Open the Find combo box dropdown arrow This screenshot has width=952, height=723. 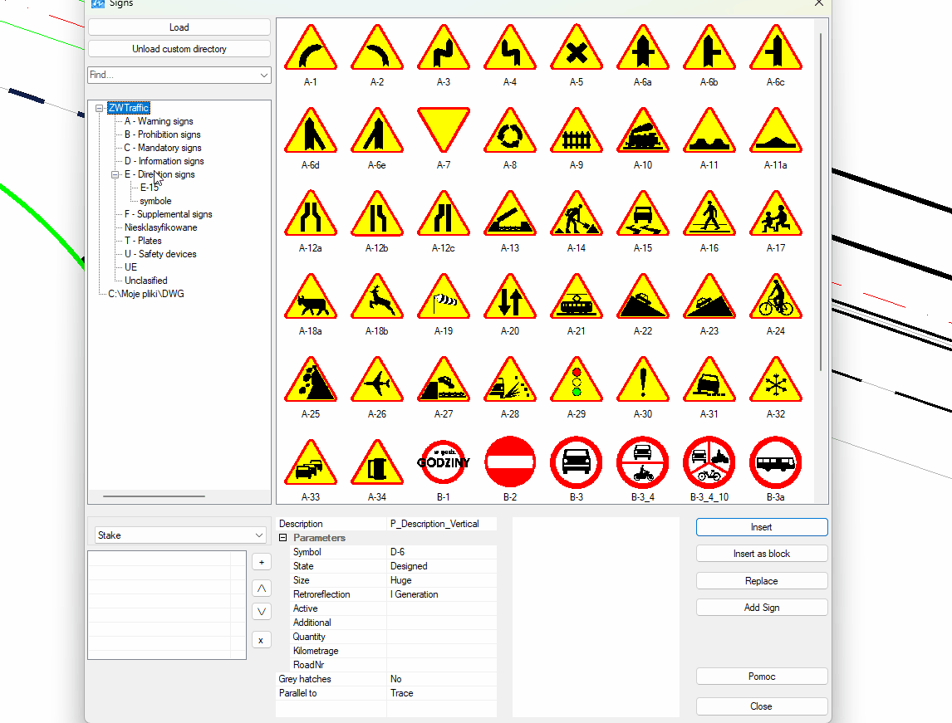click(264, 76)
